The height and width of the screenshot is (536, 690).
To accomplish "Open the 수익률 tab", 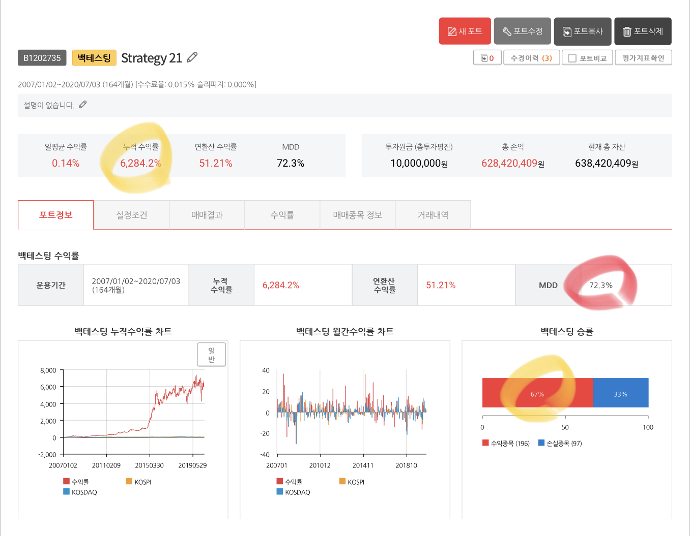I will (282, 215).
